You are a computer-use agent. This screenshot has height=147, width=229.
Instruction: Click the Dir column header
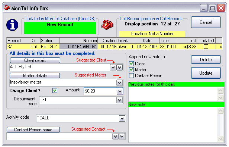pyautogui.click(x=35, y=40)
